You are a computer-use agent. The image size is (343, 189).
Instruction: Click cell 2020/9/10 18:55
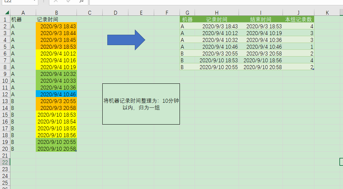[x=57, y=128]
